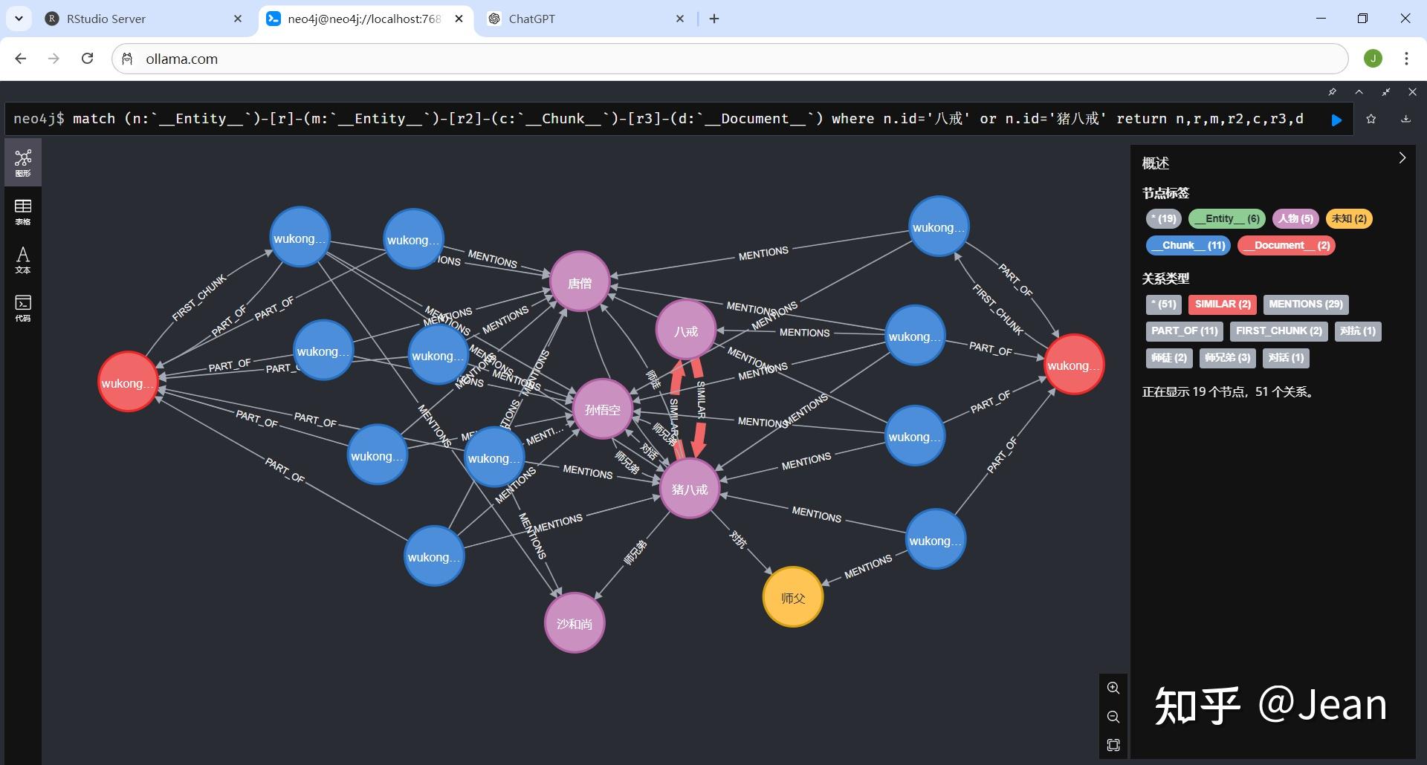Save query to favorites with star icon
This screenshot has width=1427, height=765.
point(1371,119)
